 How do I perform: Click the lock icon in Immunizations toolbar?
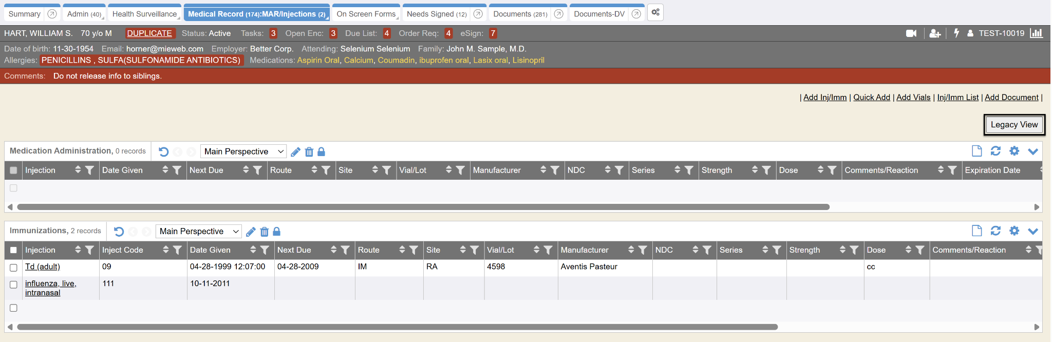click(x=276, y=232)
